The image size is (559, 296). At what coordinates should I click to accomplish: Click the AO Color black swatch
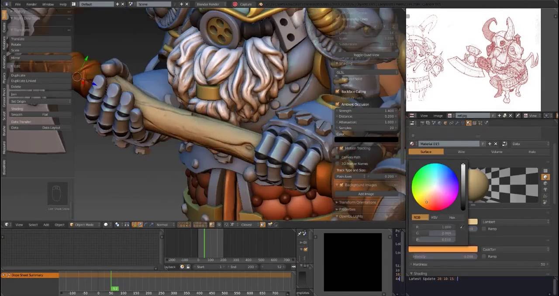[366, 140]
